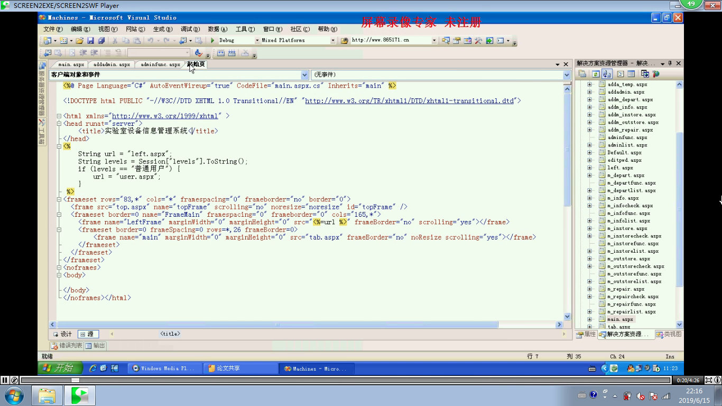This screenshot has width=722, height=406.
Task: Click Nest Related Files in Solution Explorer
Action: point(607,74)
